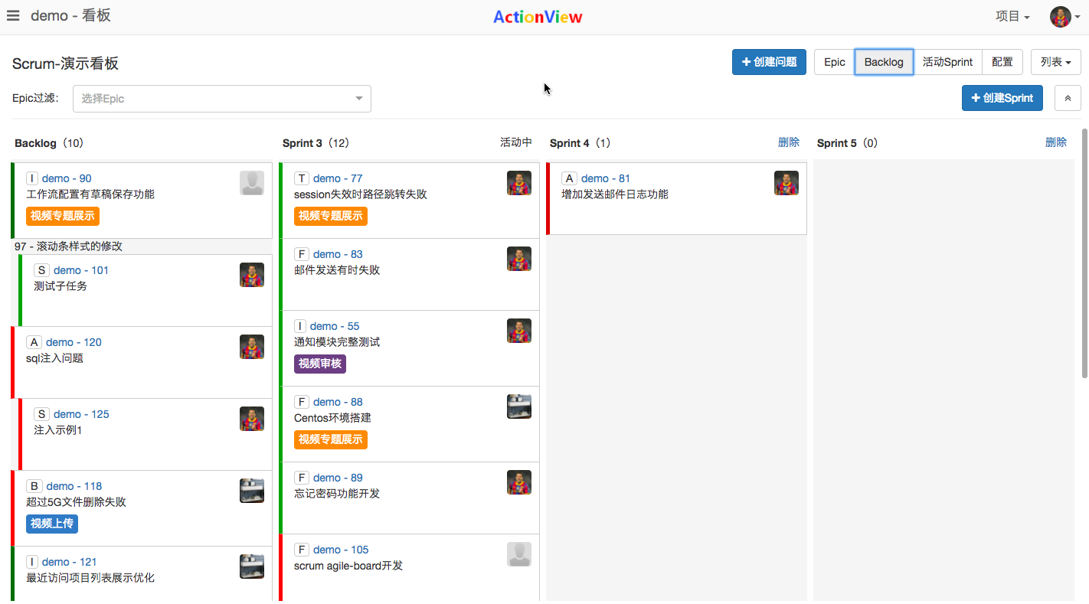Click orange 视频专题展示 label on demo - 90
Screen dimensions: 1089x604
point(63,216)
